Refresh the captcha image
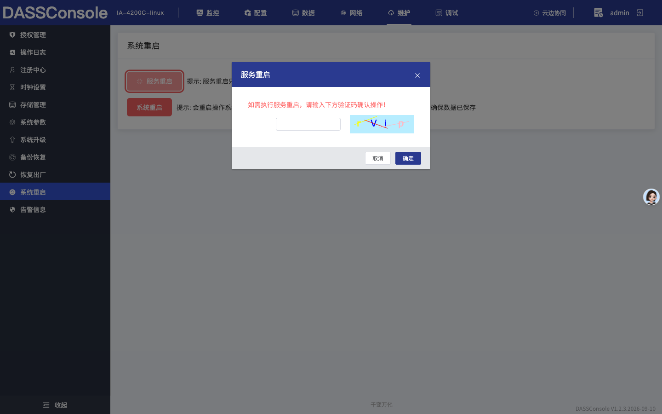This screenshot has width=662, height=414. pos(382,124)
